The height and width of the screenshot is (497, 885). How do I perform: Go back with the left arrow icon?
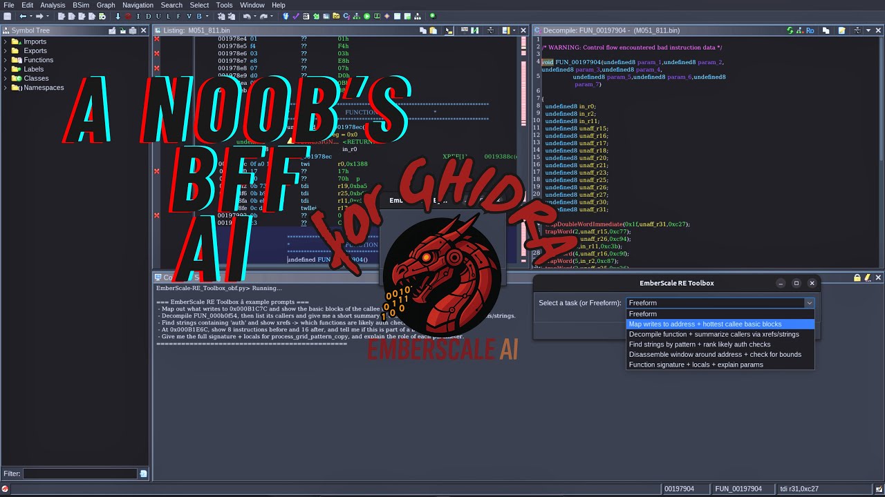pyautogui.click(x=23, y=16)
